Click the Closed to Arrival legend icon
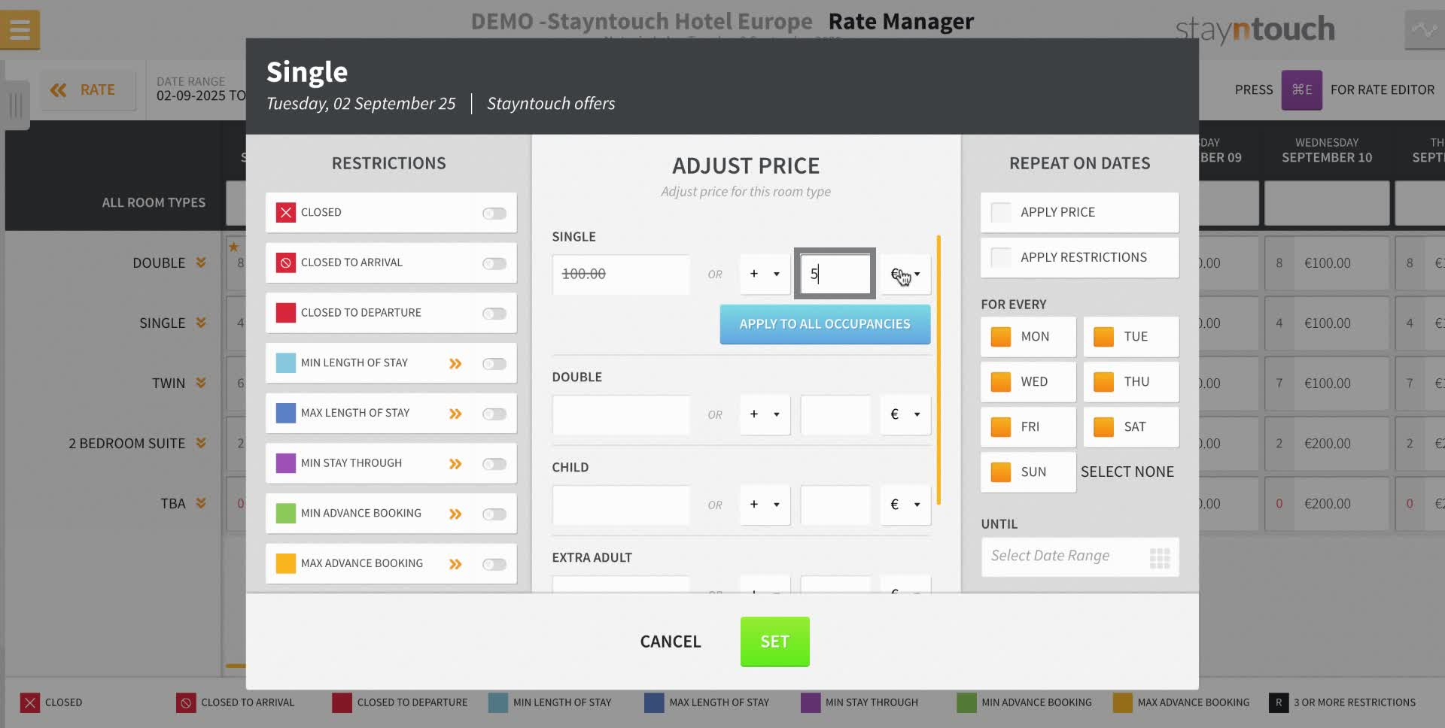This screenshot has height=728, width=1445. (185, 702)
